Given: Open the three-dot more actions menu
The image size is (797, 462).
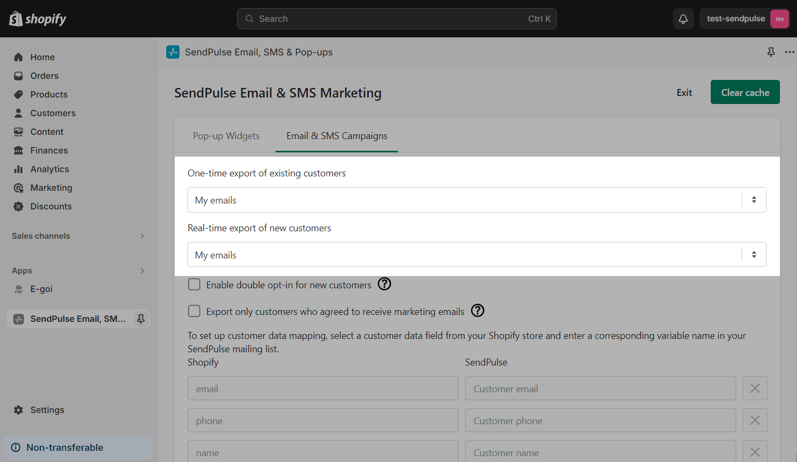Looking at the screenshot, I should [x=789, y=52].
